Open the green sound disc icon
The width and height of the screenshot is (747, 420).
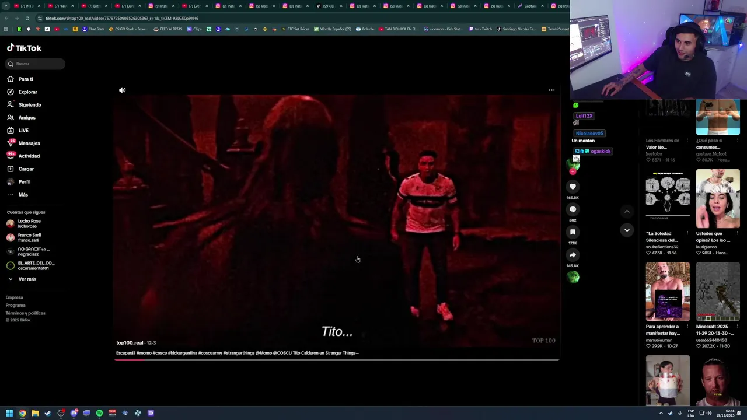pos(573,278)
